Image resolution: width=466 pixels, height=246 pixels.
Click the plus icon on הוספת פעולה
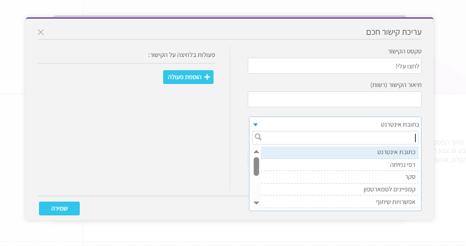[208, 77]
